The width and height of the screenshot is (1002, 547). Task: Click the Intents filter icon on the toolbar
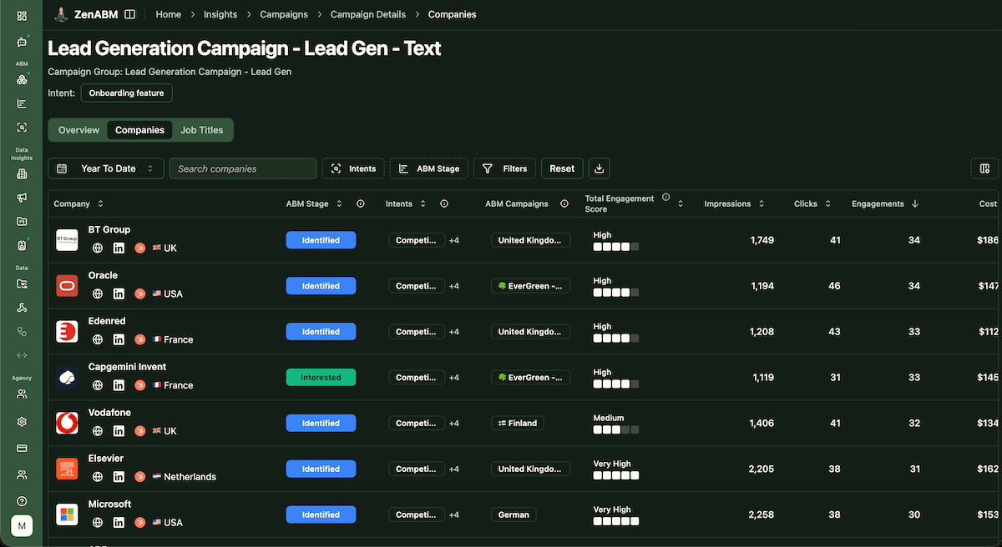(x=337, y=168)
